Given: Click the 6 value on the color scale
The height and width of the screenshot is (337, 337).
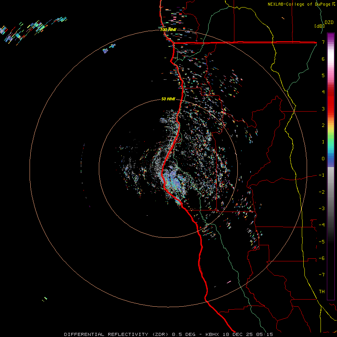Looking at the screenshot, I should [x=323, y=59].
